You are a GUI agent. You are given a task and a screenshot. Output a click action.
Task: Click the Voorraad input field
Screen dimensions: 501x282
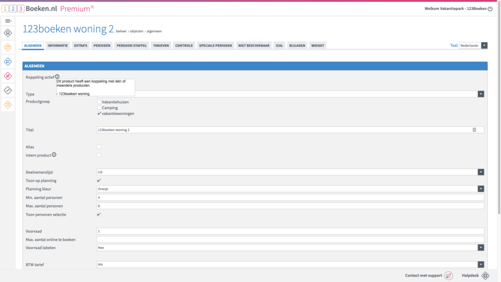[x=291, y=231]
